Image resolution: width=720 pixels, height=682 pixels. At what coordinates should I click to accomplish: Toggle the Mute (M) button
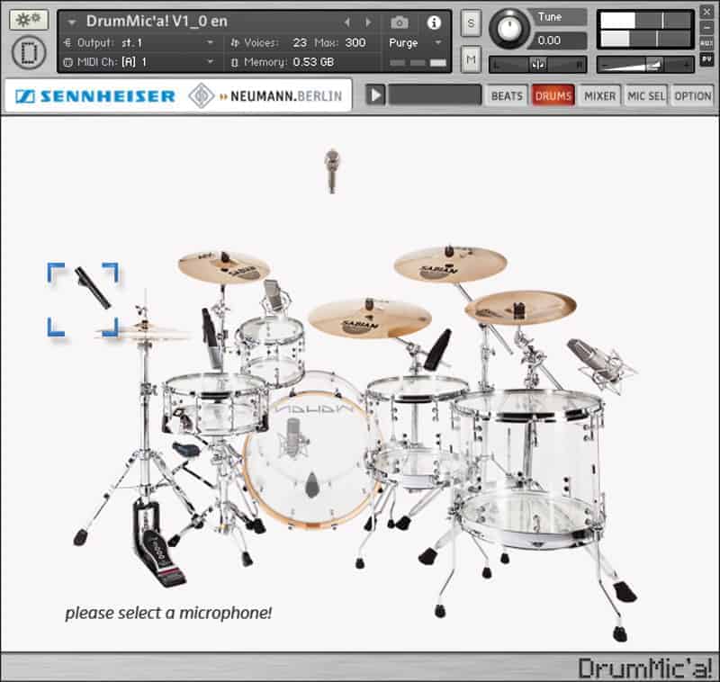pos(471,59)
